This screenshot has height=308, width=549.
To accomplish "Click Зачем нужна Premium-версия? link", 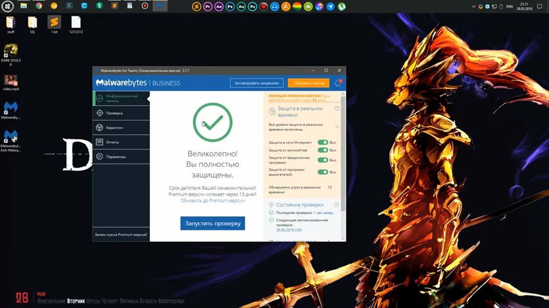I will click(x=121, y=235).
